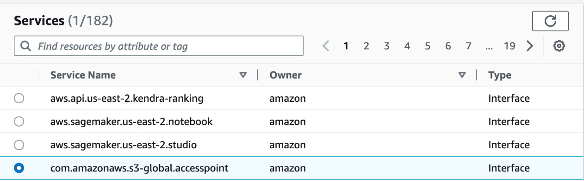The image size is (584, 181).
Task: Select aws.sagemaker.us-east-2.studio radio button
Action: (x=19, y=145)
